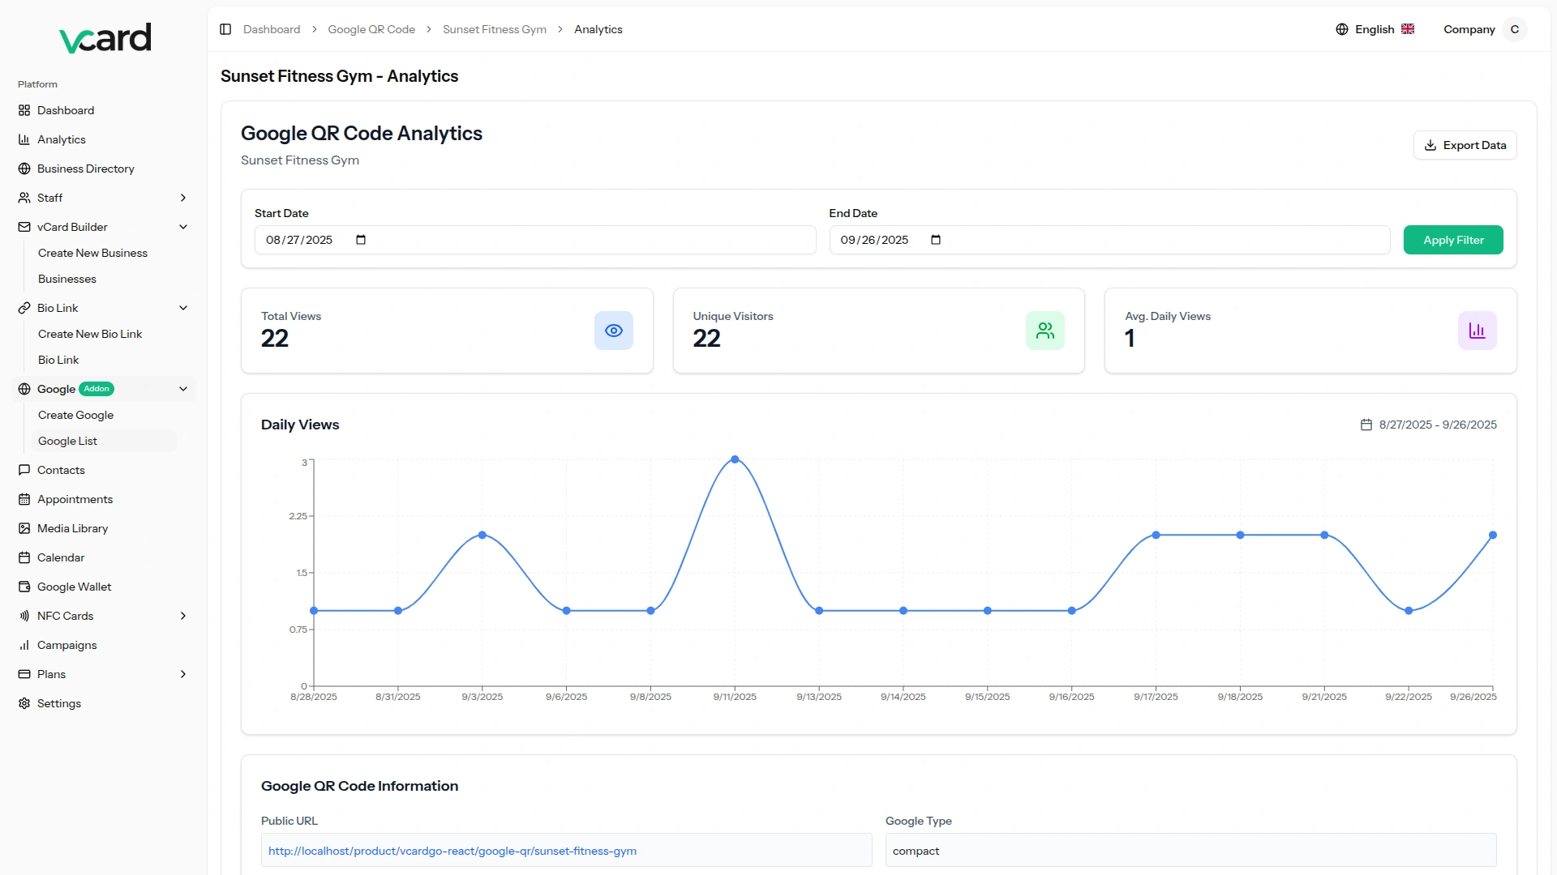Open Google Wallet from sidebar
This screenshot has height=875, width=1557.
point(74,587)
